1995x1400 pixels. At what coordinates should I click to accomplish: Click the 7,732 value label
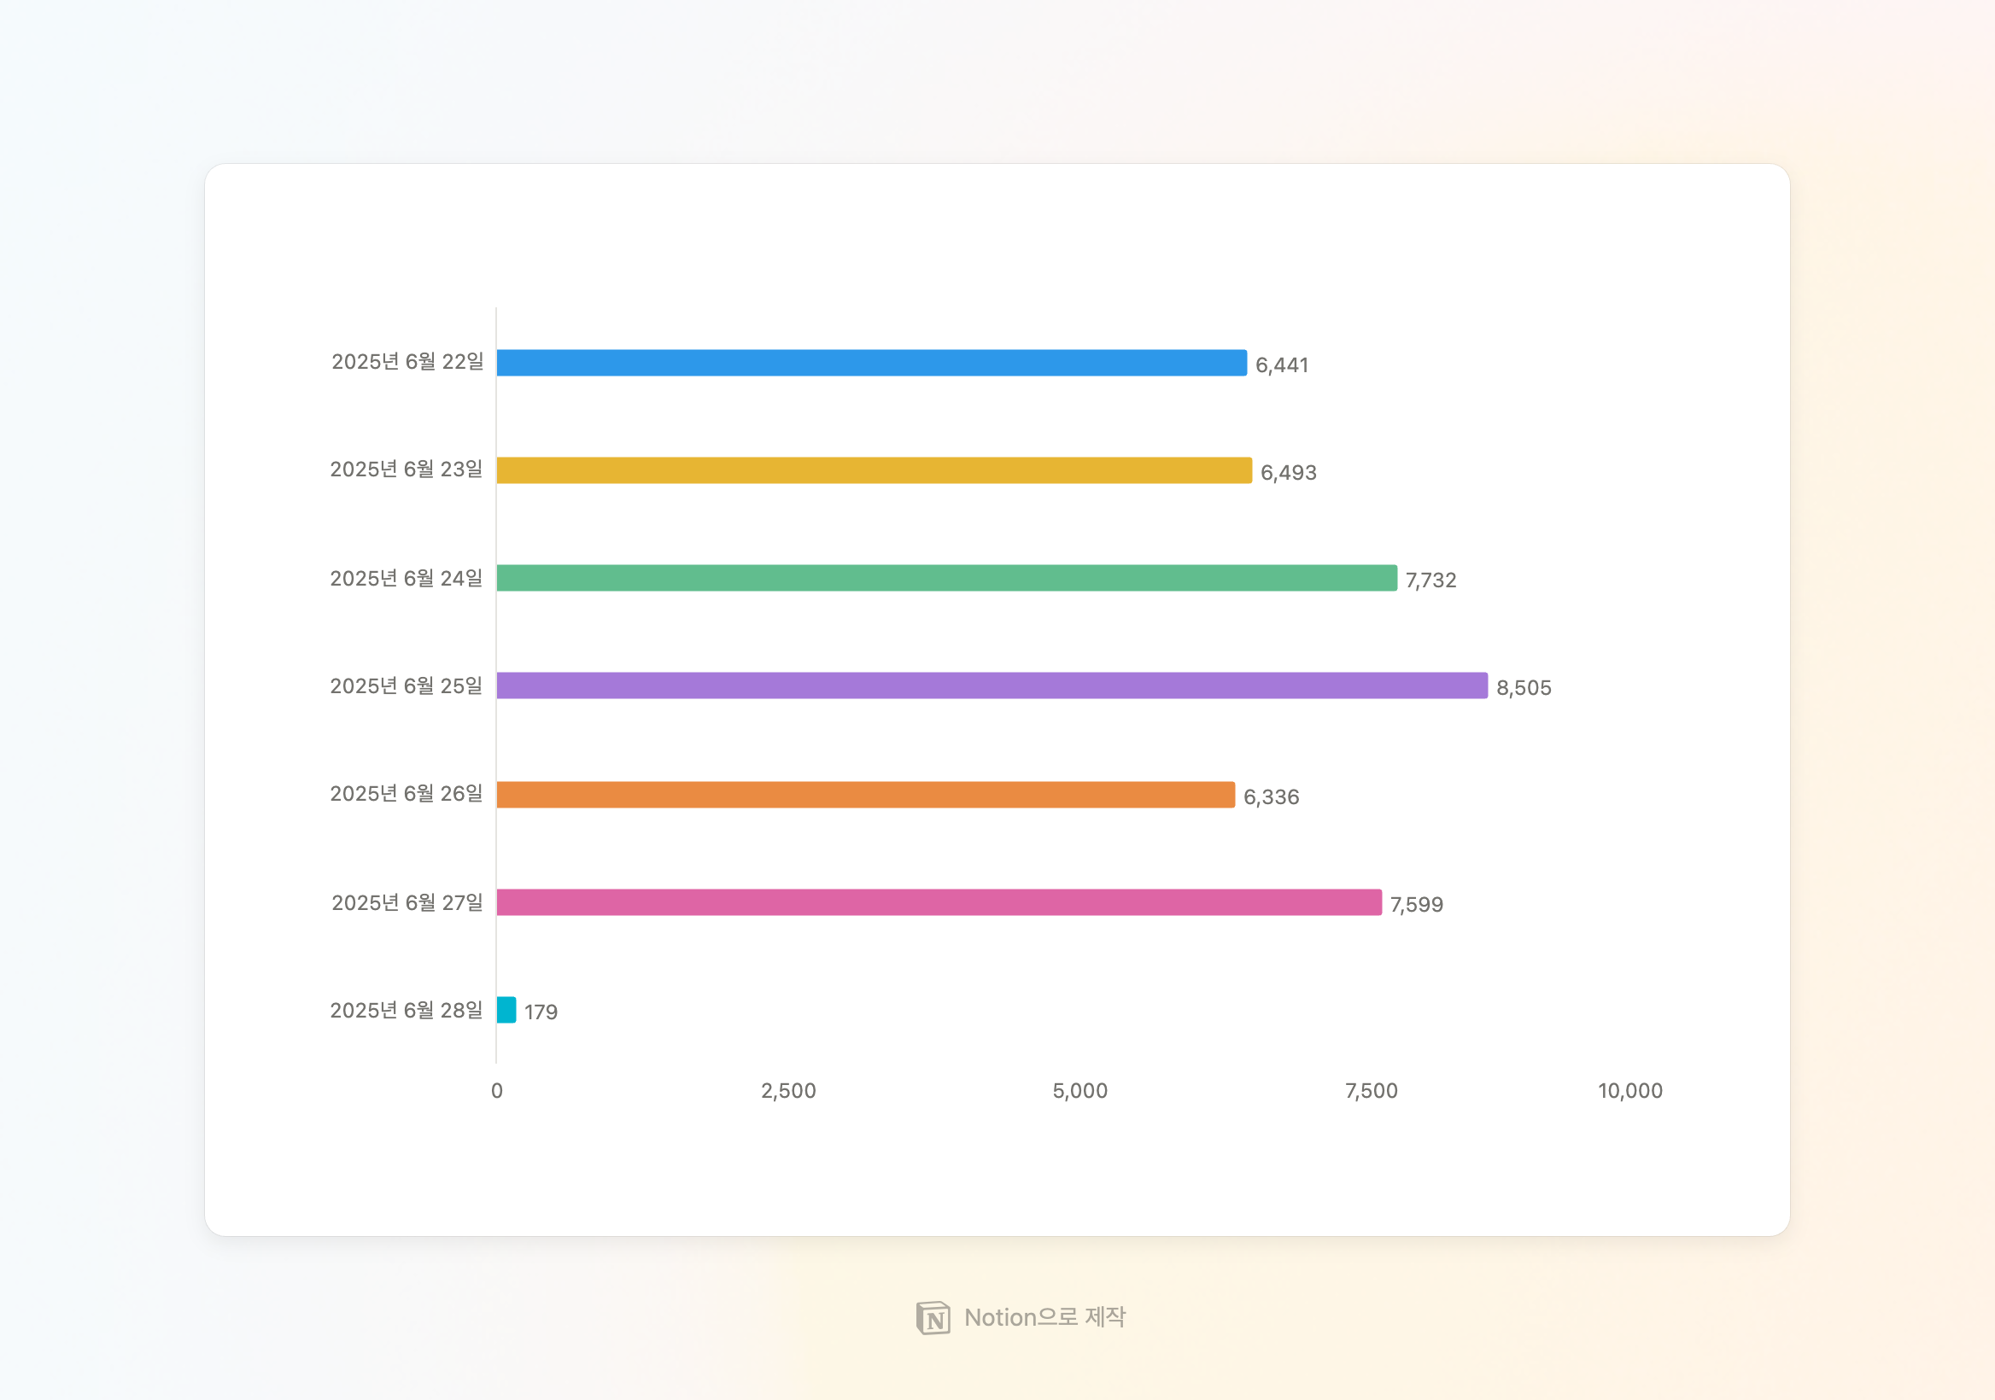(1430, 580)
